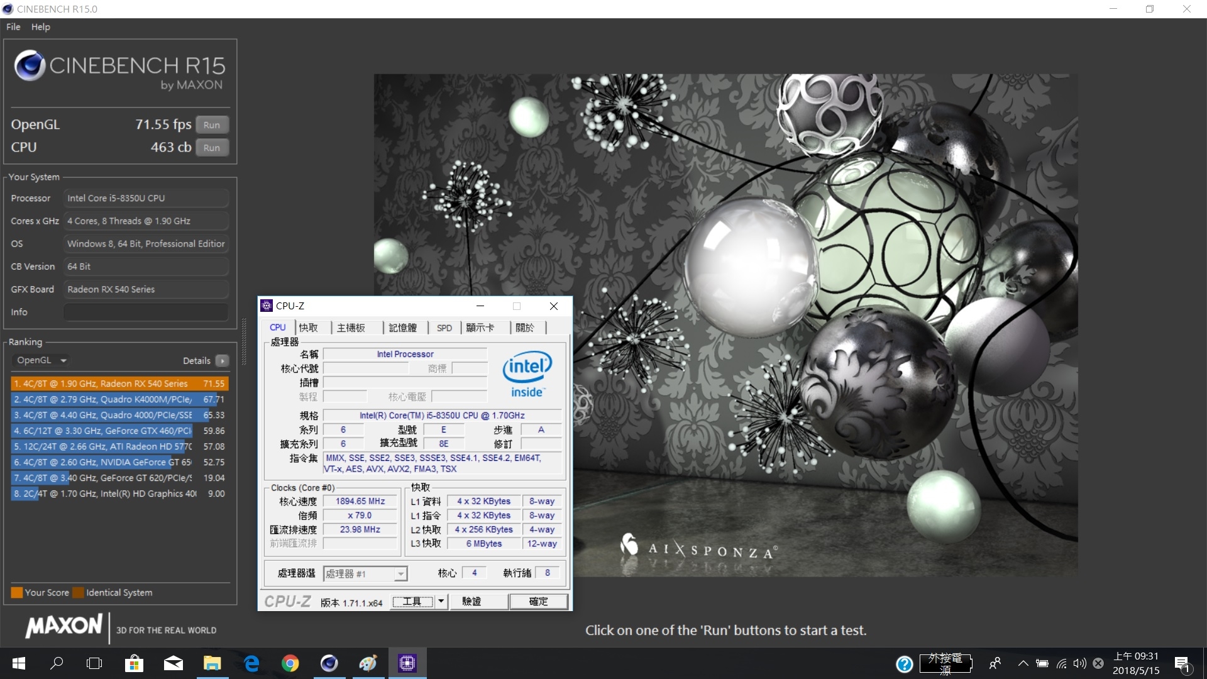This screenshot has width=1207, height=679.
Task: Click the rendered scene preview image
Action: point(725,325)
